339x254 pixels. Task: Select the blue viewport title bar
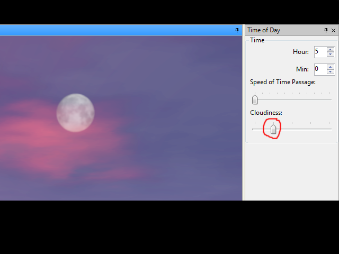[117, 30]
